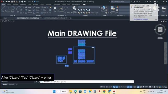
Task: Activate the Move command
Action: pyautogui.click(x=28, y=7)
